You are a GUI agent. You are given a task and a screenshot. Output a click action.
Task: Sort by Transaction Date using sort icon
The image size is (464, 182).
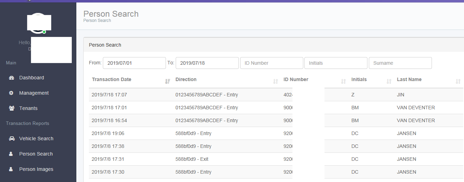point(167,81)
